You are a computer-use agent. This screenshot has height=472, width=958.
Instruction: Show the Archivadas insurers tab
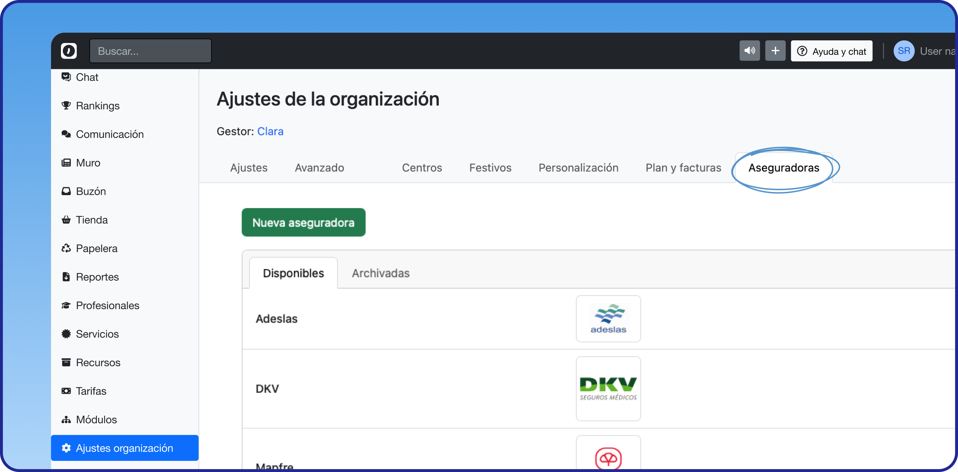click(x=380, y=273)
